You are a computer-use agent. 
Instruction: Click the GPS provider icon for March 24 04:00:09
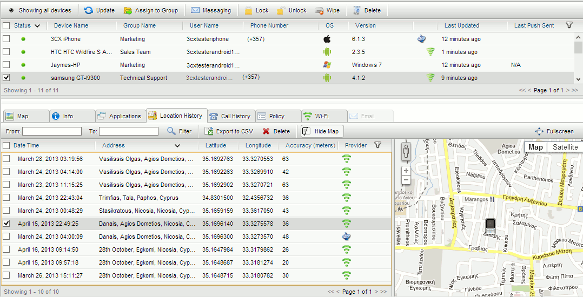coord(347,237)
